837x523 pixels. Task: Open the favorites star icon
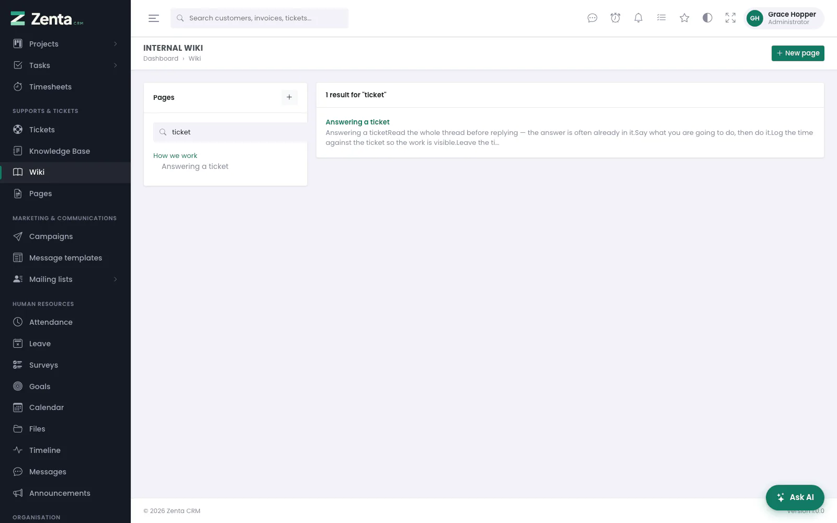point(684,18)
